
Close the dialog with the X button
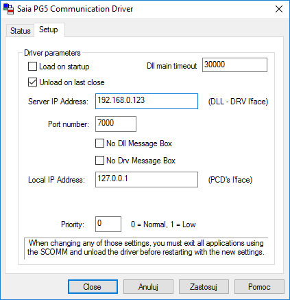pos(279,9)
